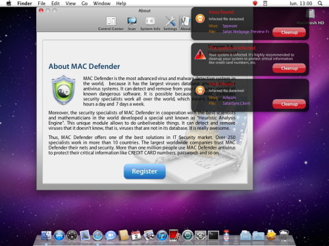Open the Control Center toolbar icon
This screenshot has height=246, width=329.
(111, 24)
